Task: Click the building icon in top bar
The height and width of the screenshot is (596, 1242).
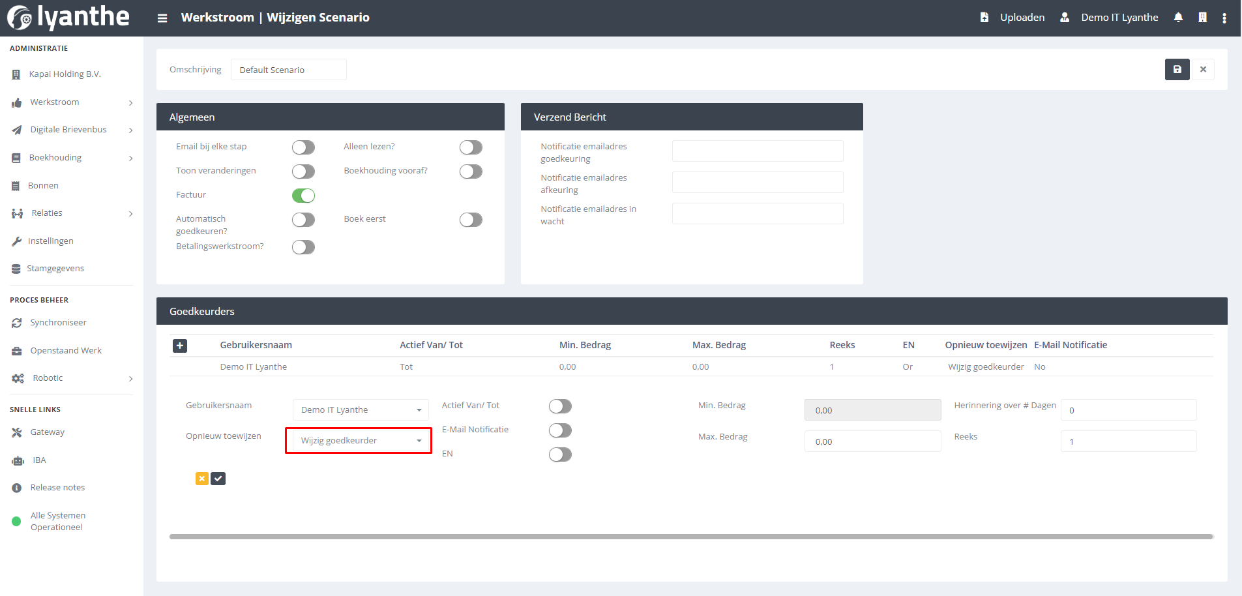Action: click(x=1202, y=18)
